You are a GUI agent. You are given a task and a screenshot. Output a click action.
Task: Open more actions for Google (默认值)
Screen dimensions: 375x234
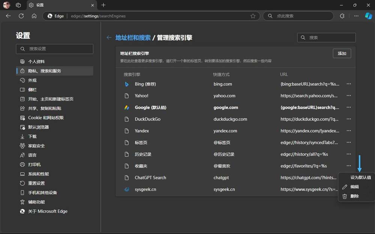tap(349, 107)
